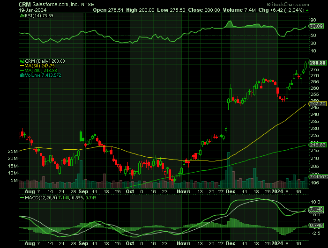328x248 pixels.
Task: Click the 7.148 tag on MACD right axis
Action: pyautogui.click(x=316, y=209)
